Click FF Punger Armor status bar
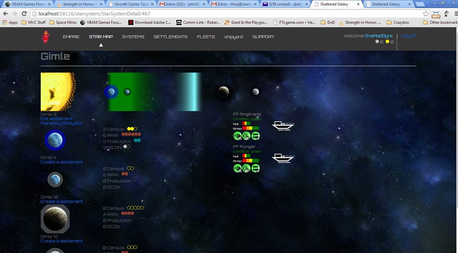The width and height of the screenshot is (458, 253). point(251,161)
